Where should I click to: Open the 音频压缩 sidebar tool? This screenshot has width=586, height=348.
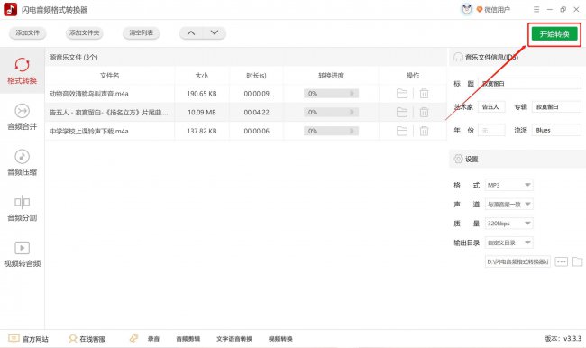coord(22,162)
